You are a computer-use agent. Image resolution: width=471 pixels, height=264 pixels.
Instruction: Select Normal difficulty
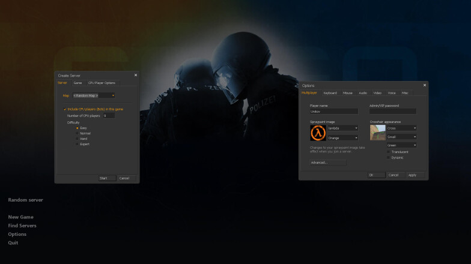coord(77,133)
